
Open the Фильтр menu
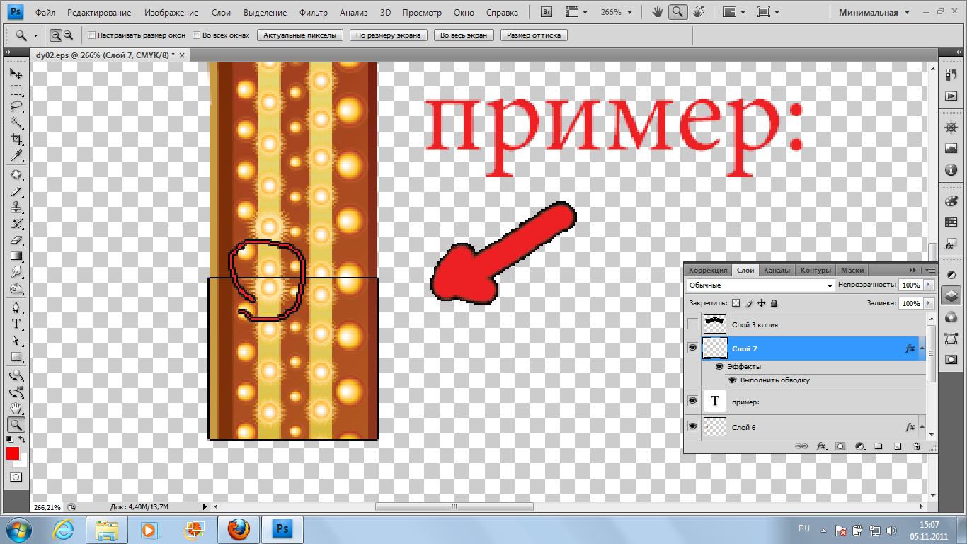[x=313, y=13]
